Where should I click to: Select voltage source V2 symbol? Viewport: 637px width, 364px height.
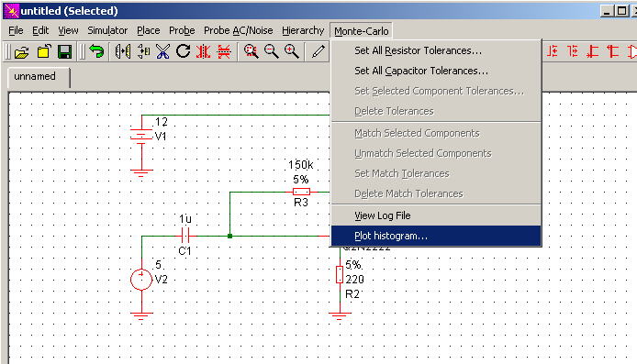point(141,280)
